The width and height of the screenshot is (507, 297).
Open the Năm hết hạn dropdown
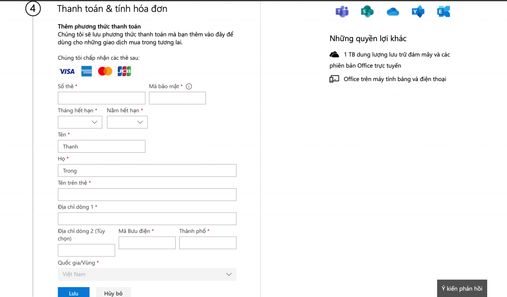[127, 122]
